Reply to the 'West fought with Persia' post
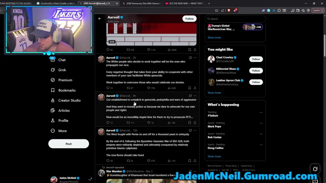 pos(108,161)
